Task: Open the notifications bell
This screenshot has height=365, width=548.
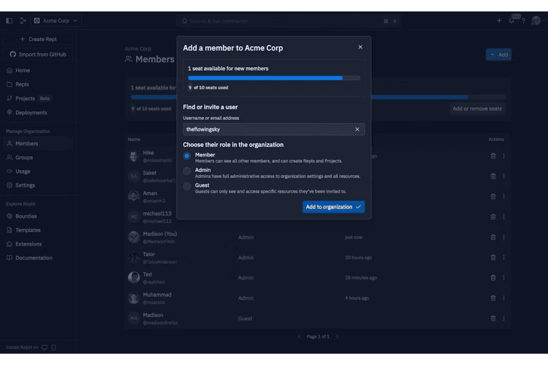Action: [511, 21]
